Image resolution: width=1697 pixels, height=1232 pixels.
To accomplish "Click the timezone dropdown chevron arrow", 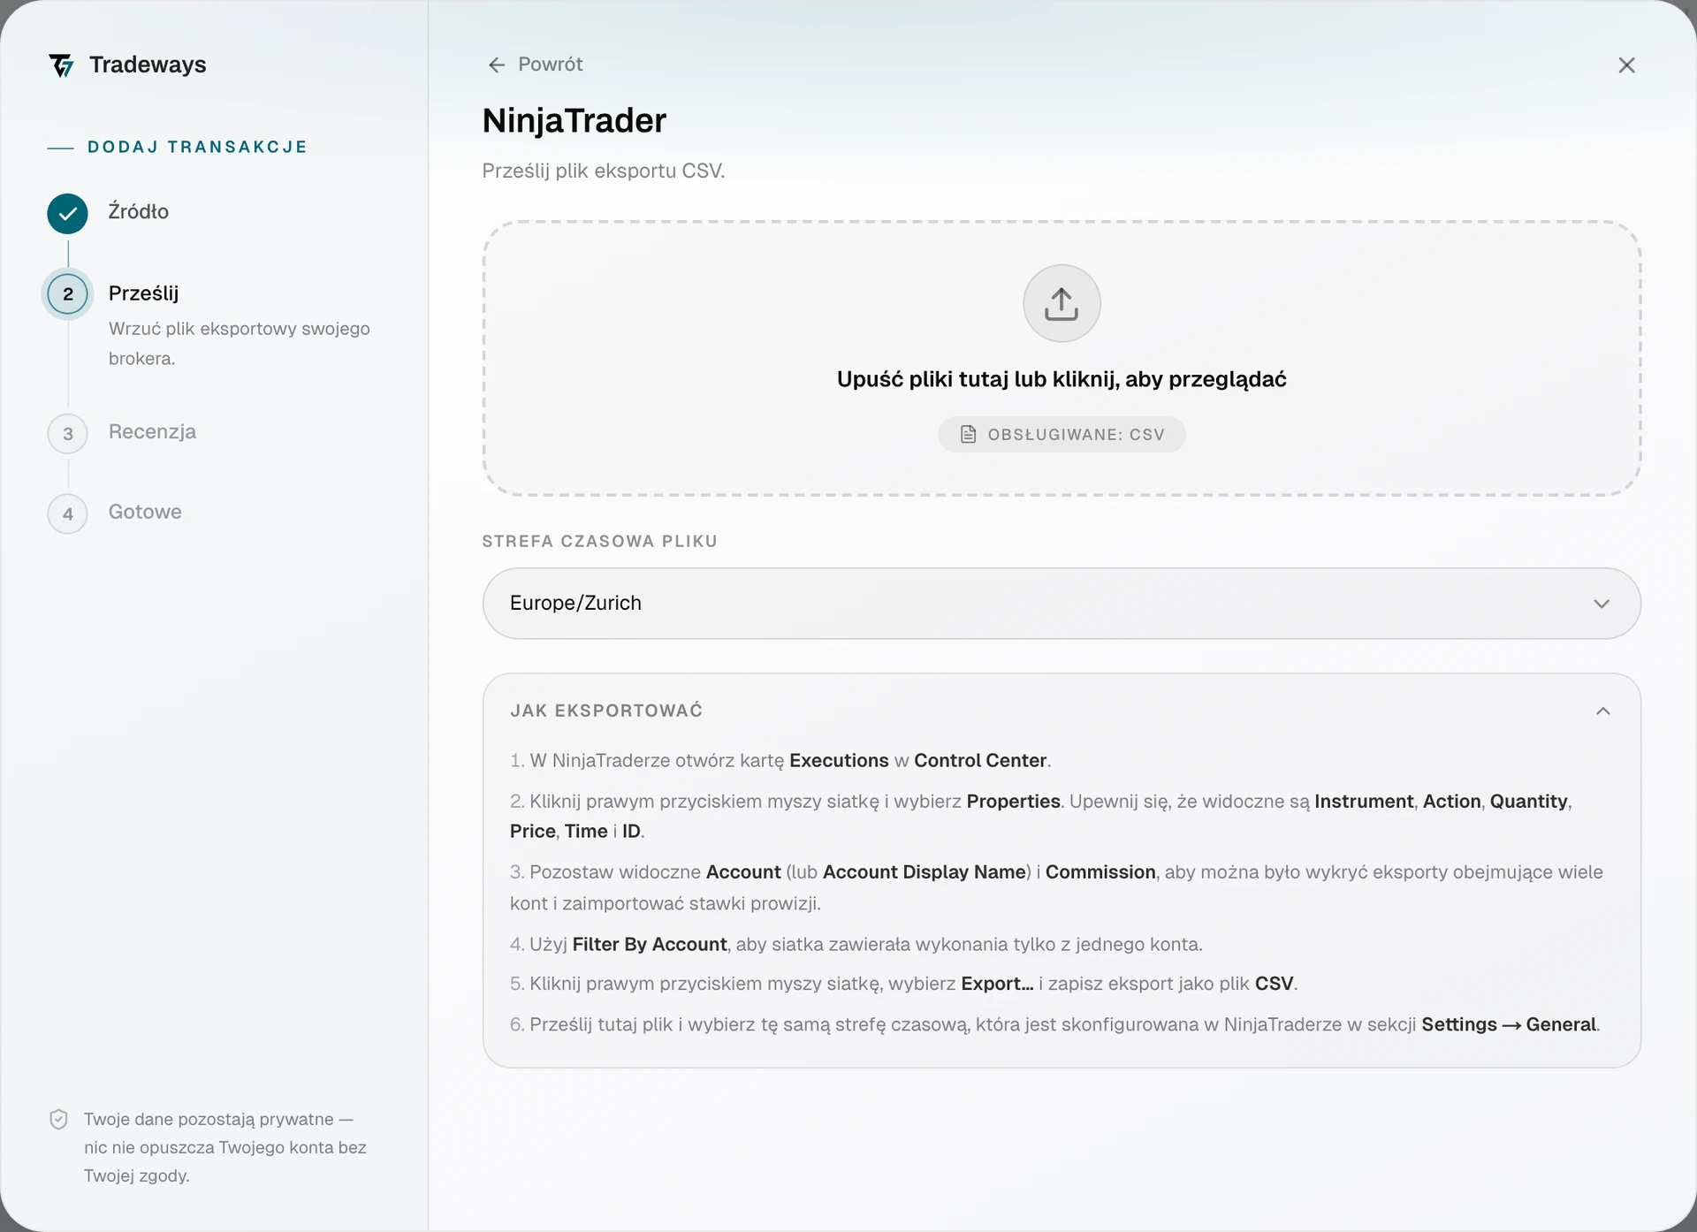I will tap(1602, 604).
